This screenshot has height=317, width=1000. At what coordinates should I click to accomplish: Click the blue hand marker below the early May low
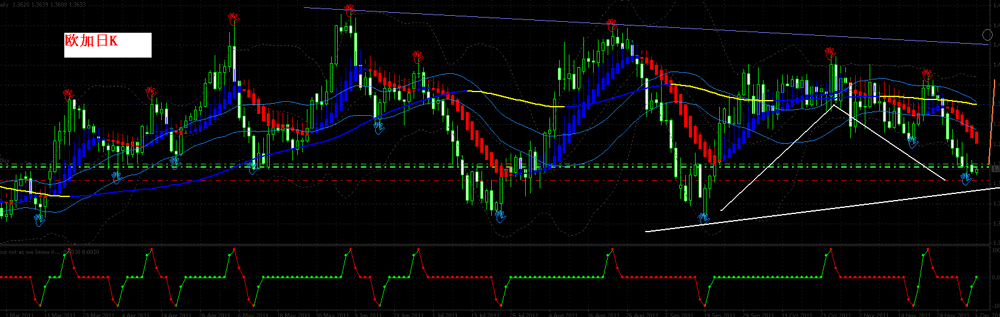pos(253,167)
